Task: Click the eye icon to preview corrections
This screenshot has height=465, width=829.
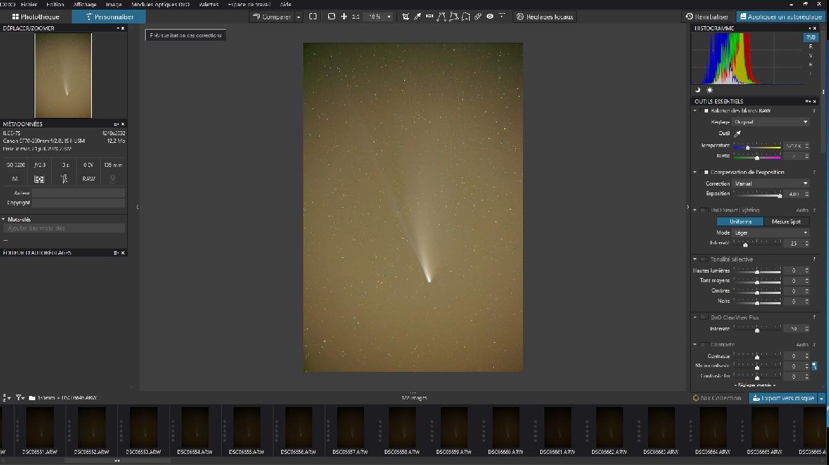Action: coord(490,17)
